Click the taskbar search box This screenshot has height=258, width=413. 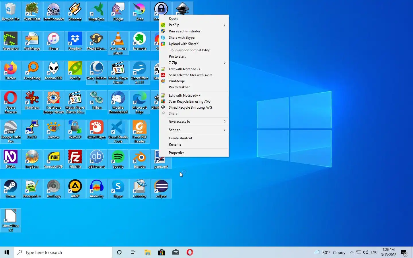[63, 252]
